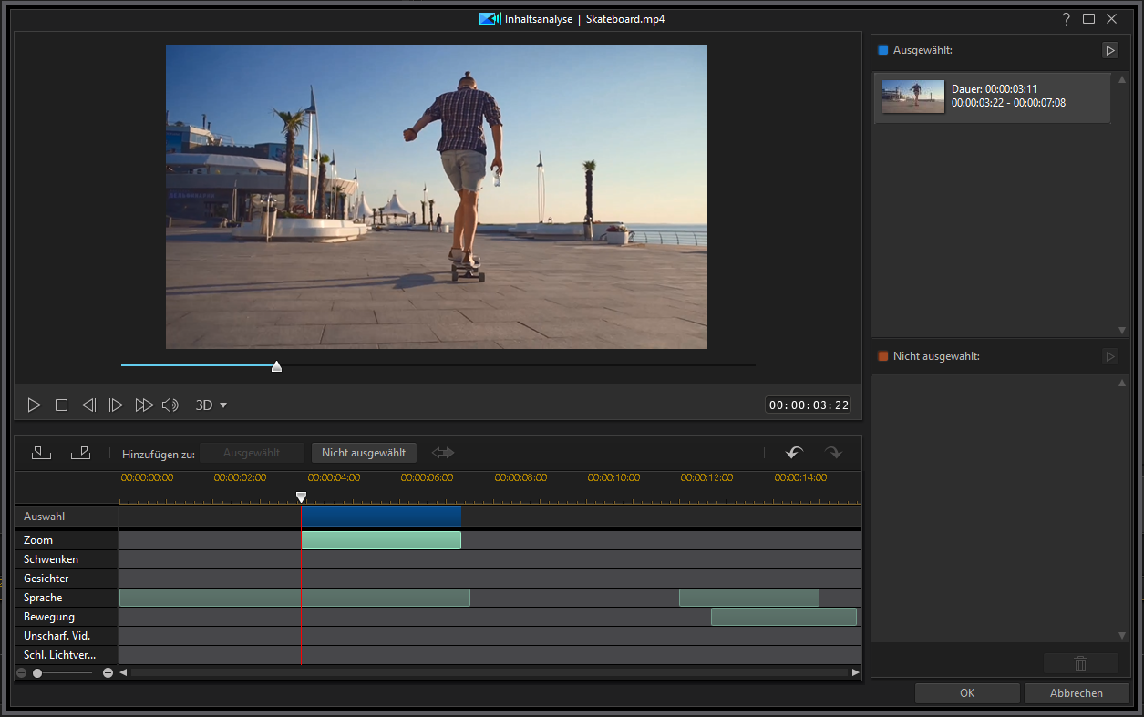The height and width of the screenshot is (717, 1144).
Task: Confirm with the OK button
Action: click(967, 692)
